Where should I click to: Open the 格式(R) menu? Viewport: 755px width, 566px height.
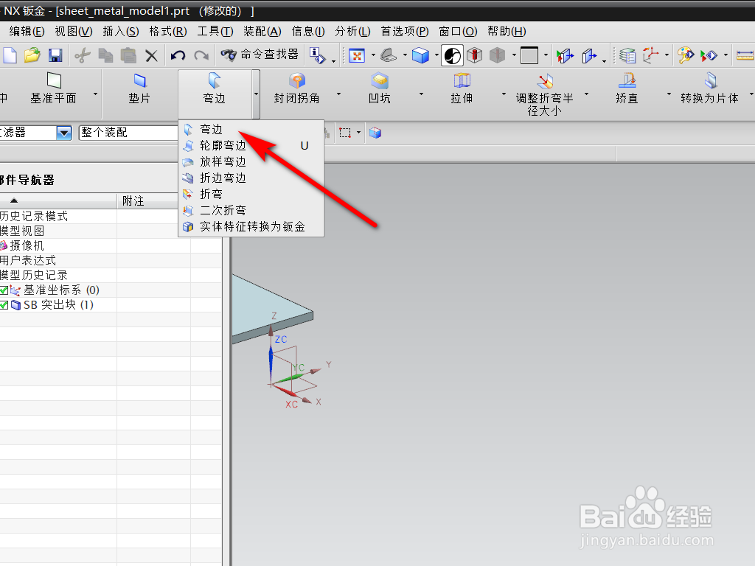click(168, 32)
